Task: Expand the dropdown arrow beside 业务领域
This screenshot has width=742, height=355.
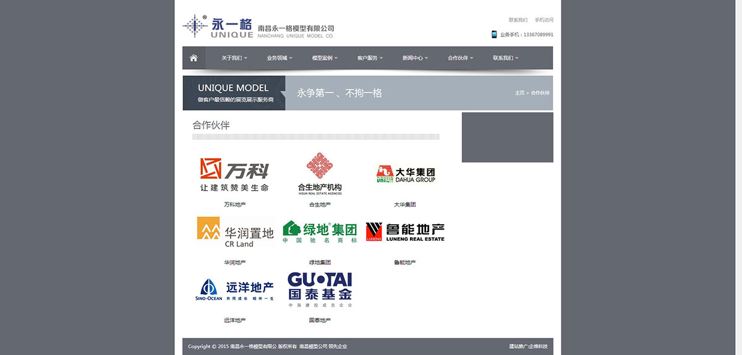Action: 291,59
